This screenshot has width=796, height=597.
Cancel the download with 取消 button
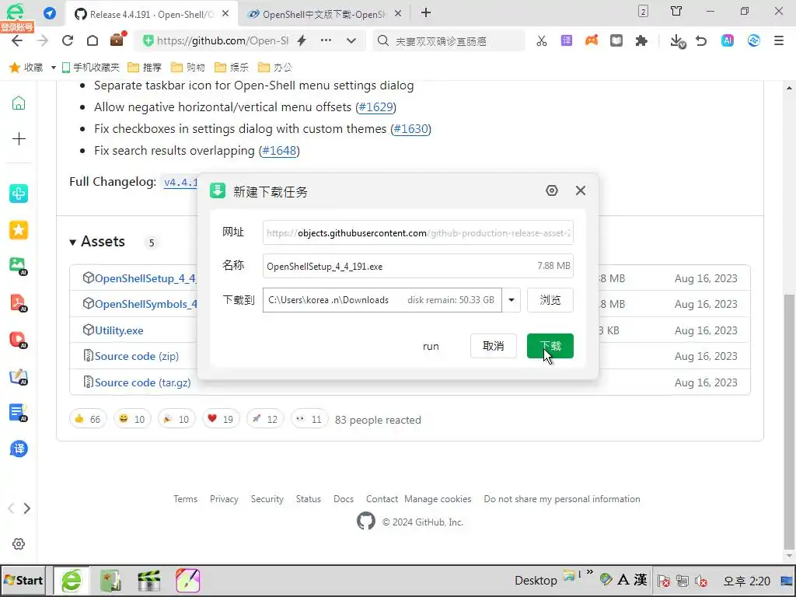(x=493, y=346)
